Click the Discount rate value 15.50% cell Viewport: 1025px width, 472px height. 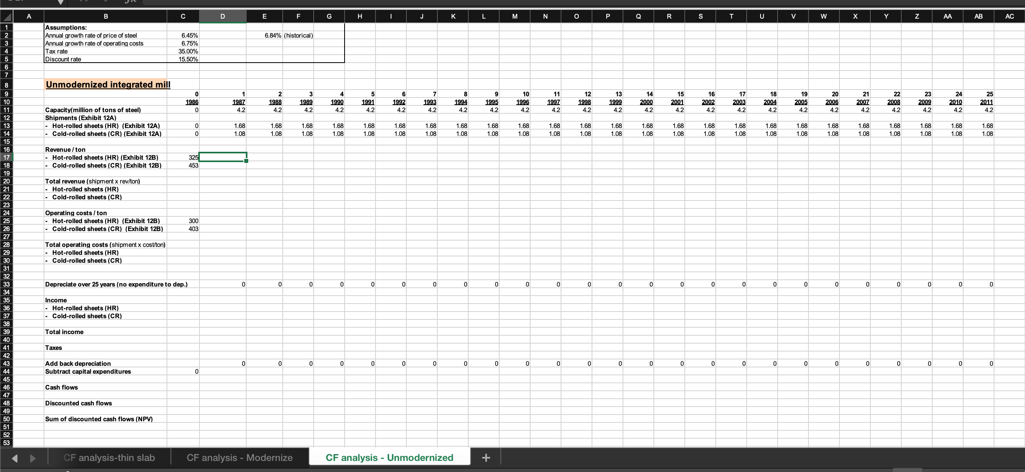click(183, 59)
